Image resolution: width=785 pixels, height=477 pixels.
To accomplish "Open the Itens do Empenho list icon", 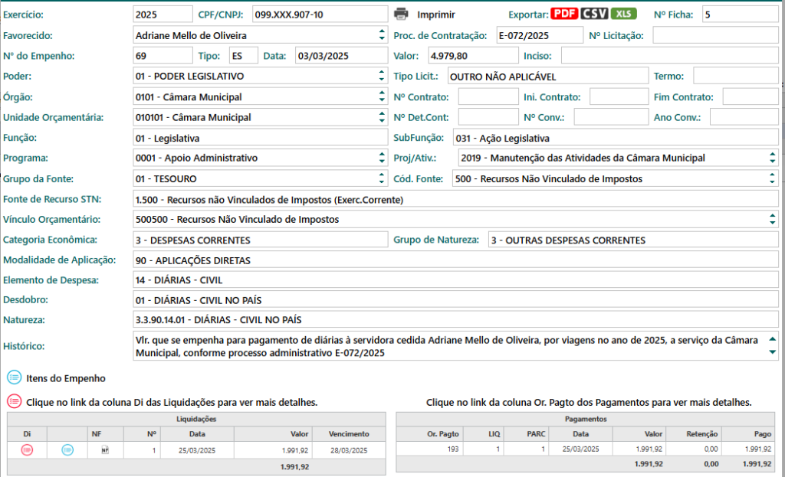I will (14, 377).
